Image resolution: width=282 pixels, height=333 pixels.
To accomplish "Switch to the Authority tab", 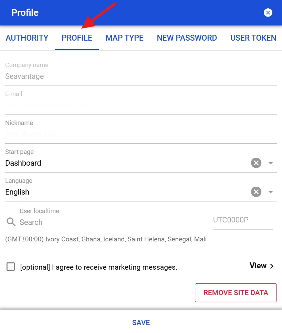I will pos(27,38).
